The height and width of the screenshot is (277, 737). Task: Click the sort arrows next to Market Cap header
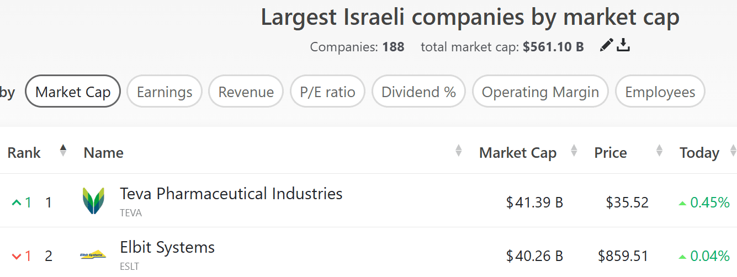point(574,151)
